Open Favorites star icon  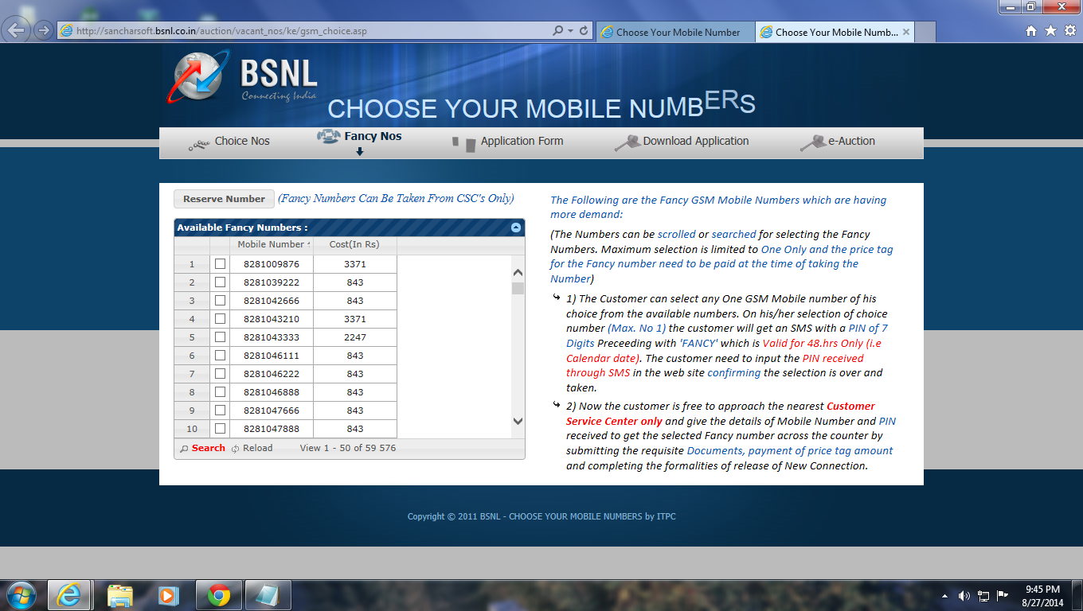[1050, 31]
